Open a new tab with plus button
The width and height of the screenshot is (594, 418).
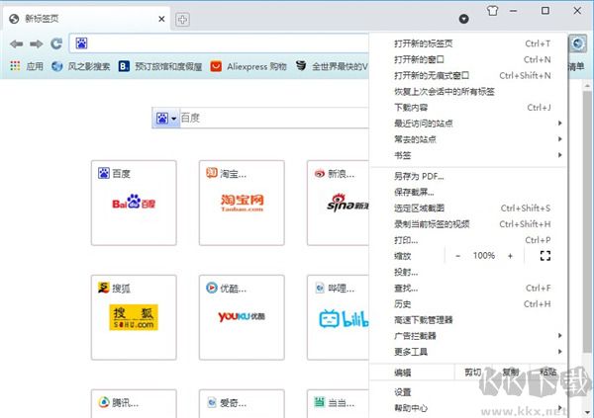tap(182, 20)
